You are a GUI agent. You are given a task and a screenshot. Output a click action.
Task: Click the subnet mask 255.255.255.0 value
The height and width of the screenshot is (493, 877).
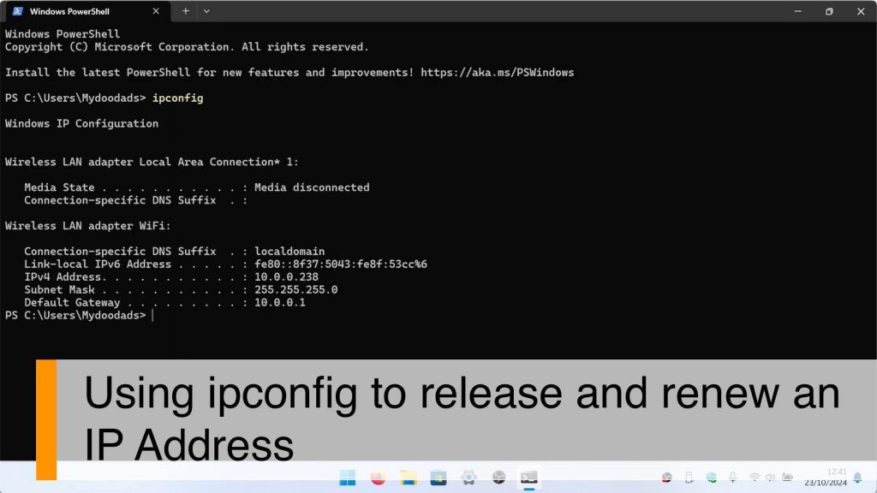pyautogui.click(x=295, y=289)
